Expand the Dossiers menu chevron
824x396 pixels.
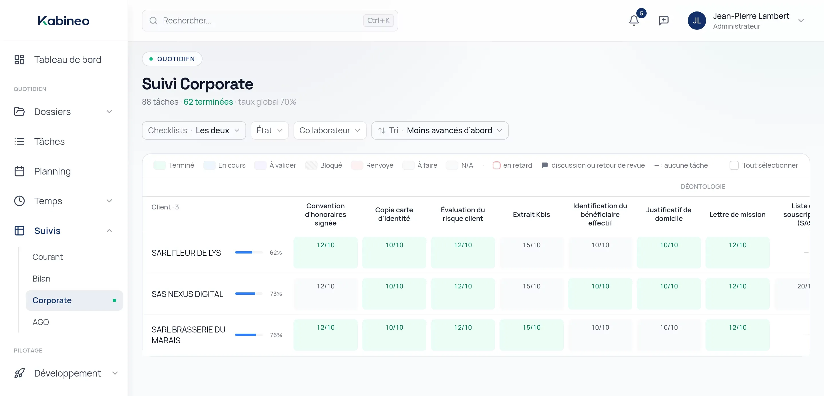[109, 112]
